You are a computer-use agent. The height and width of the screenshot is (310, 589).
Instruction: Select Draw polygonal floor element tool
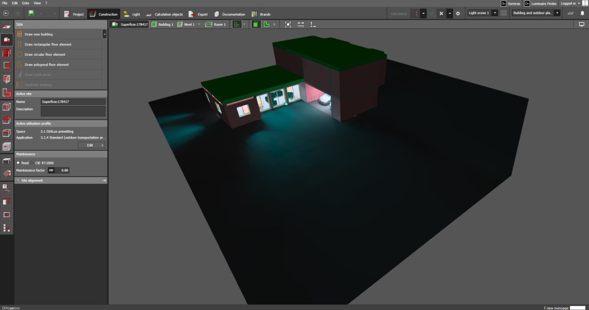47,65
